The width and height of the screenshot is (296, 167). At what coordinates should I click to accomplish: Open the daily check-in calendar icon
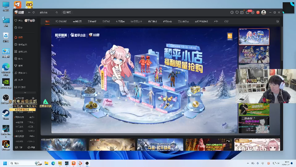tap(242, 12)
